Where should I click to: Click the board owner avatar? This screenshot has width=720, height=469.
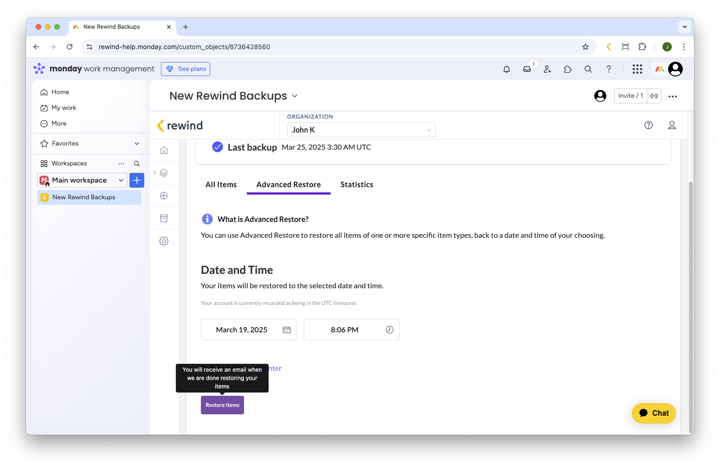coord(600,96)
